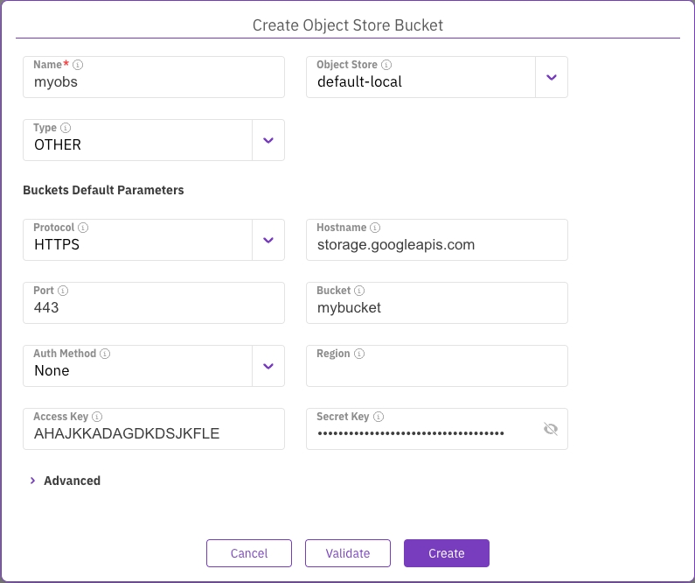
Task: Click the Region info icon
Action: tap(359, 354)
